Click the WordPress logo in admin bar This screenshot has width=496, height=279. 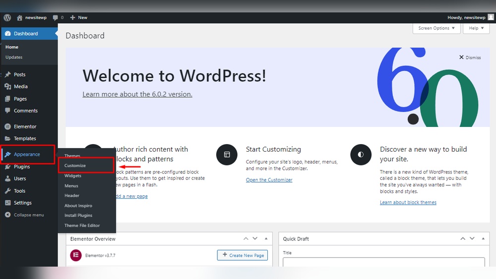coord(7,18)
